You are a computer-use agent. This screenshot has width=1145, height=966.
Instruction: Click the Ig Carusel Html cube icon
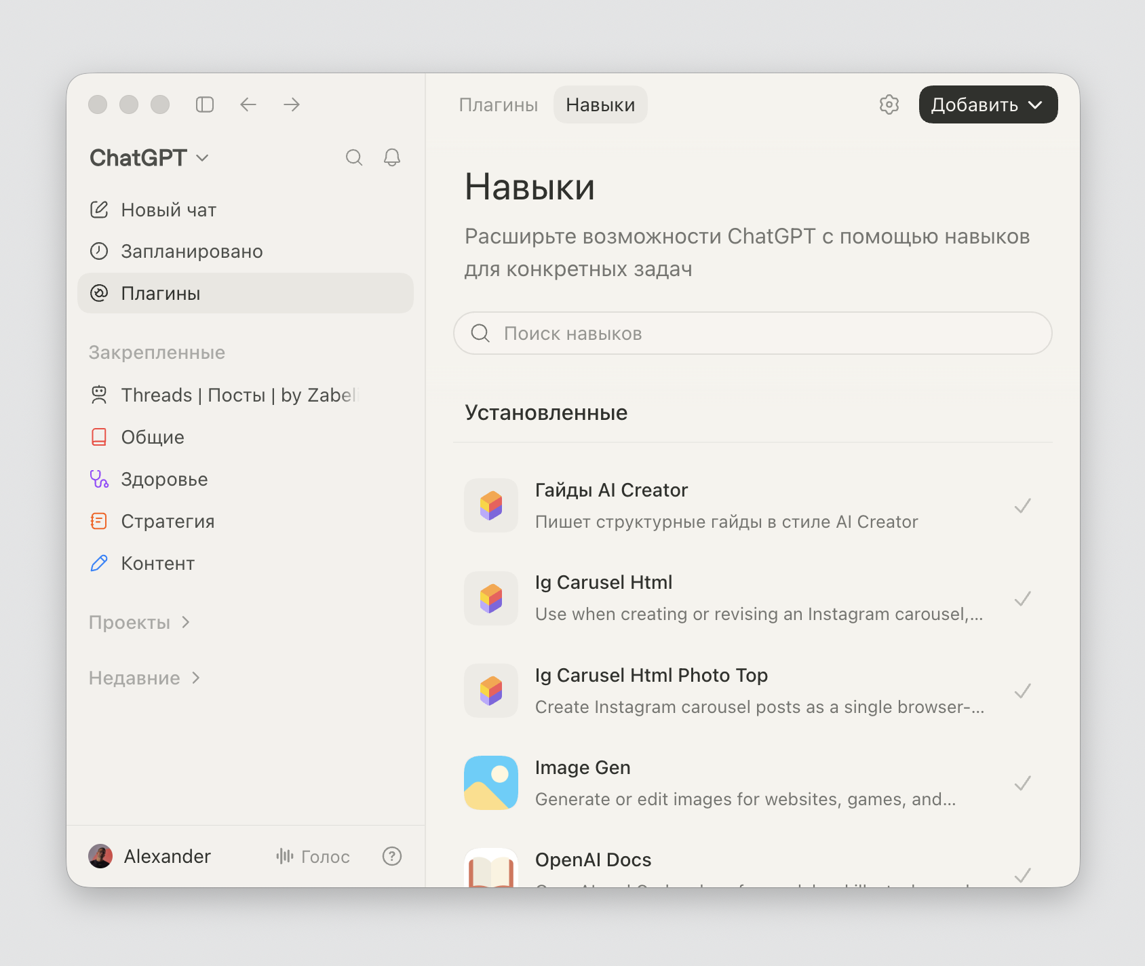491,598
